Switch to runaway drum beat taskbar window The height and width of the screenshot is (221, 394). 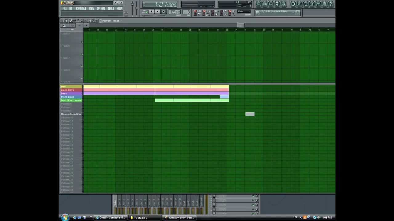(179, 218)
